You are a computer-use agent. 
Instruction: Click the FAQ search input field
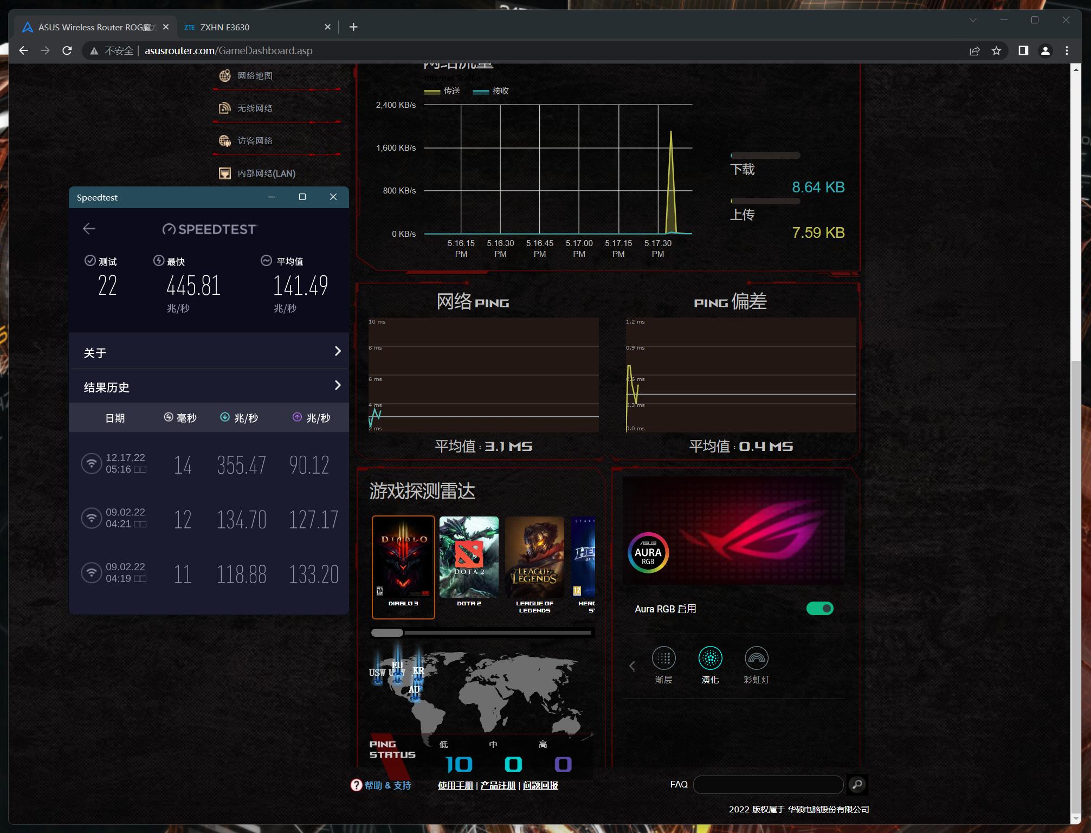768,784
